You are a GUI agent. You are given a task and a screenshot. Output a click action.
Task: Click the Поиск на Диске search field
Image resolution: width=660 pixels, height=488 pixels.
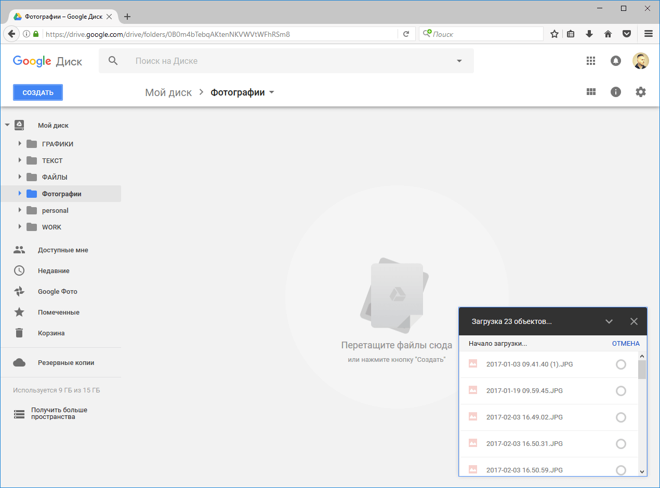pos(286,61)
